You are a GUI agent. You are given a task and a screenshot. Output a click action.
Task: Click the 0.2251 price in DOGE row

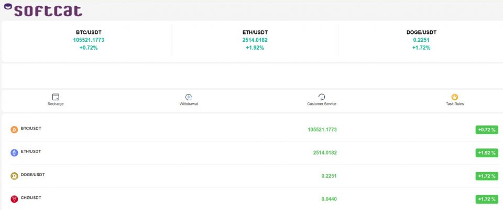pos(329,176)
